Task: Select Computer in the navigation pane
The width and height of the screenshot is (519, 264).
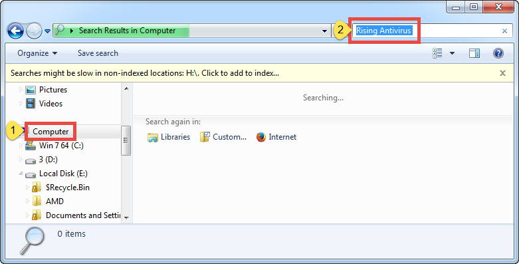Action: tap(51, 132)
